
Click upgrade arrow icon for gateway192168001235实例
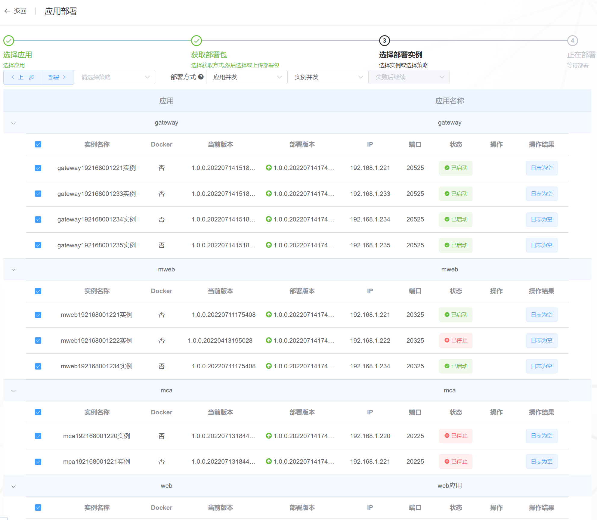(269, 245)
